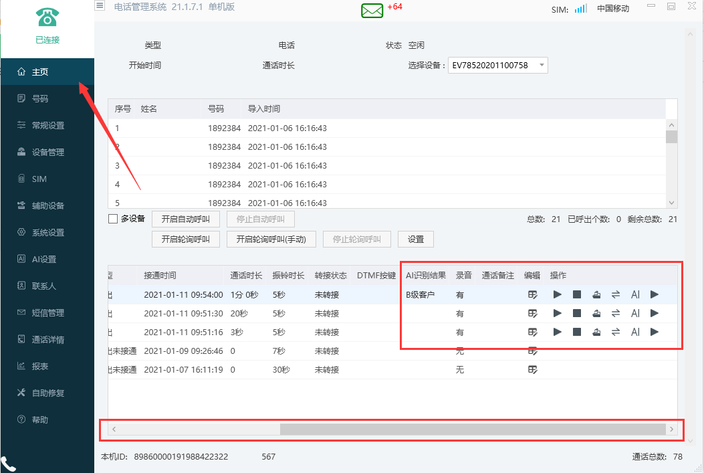Enable the 多设备 checkbox

click(113, 219)
